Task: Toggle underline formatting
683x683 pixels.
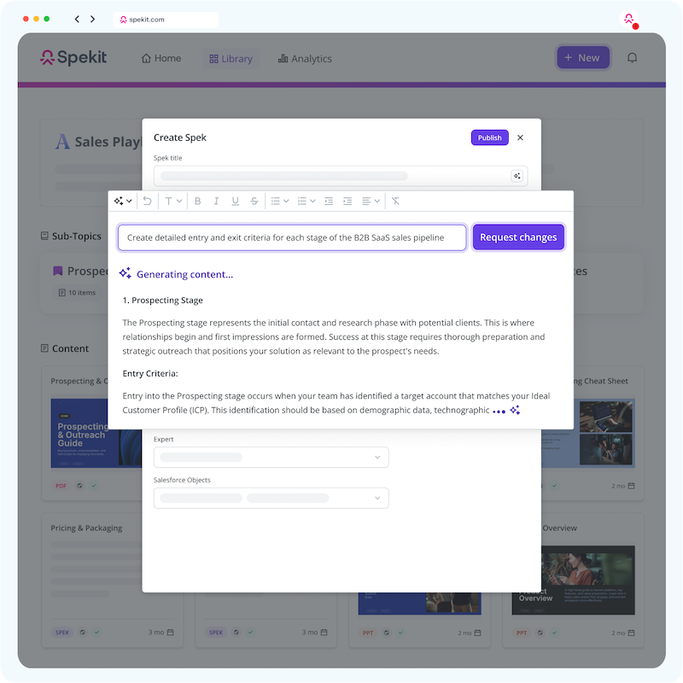Action: tap(236, 201)
